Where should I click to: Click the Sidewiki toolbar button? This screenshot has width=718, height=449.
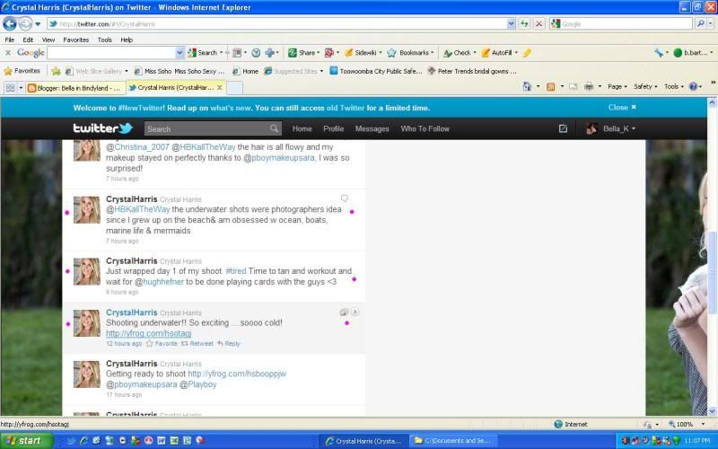point(361,53)
